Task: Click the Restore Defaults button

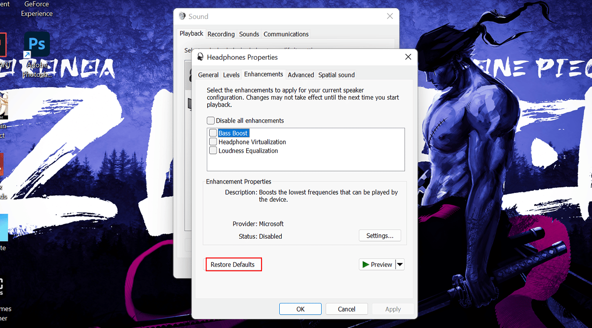Action: pyautogui.click(x=233, y=264)
